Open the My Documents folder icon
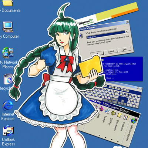The image size is (148, 148). click(7, 3)
